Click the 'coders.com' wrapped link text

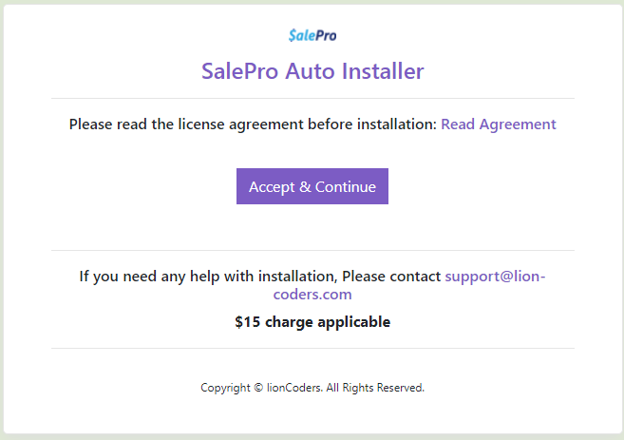312,295
